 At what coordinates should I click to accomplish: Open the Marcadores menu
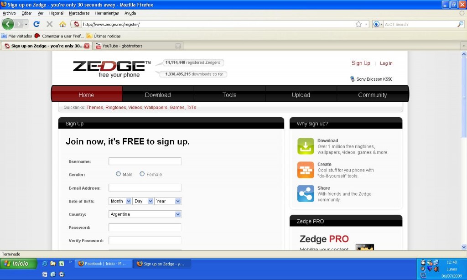(x=79, y=13)
